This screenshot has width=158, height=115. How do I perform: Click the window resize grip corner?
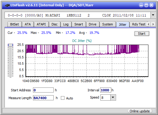(x=154, y=111)
